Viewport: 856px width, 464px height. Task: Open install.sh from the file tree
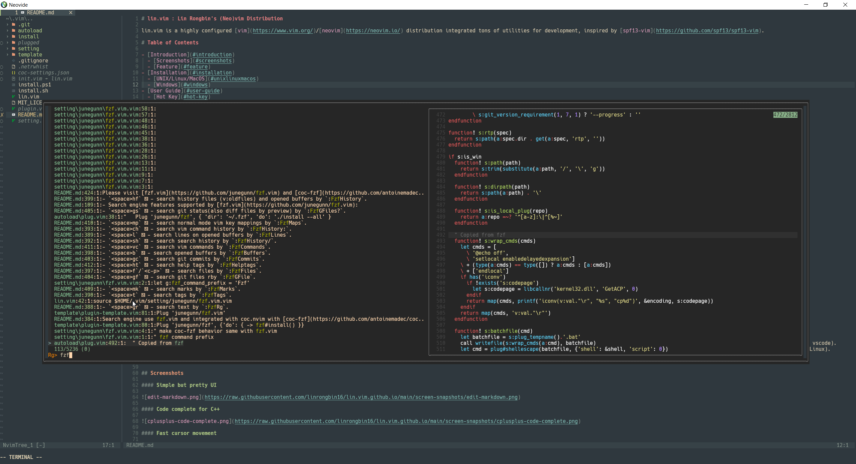pos(33,91)
